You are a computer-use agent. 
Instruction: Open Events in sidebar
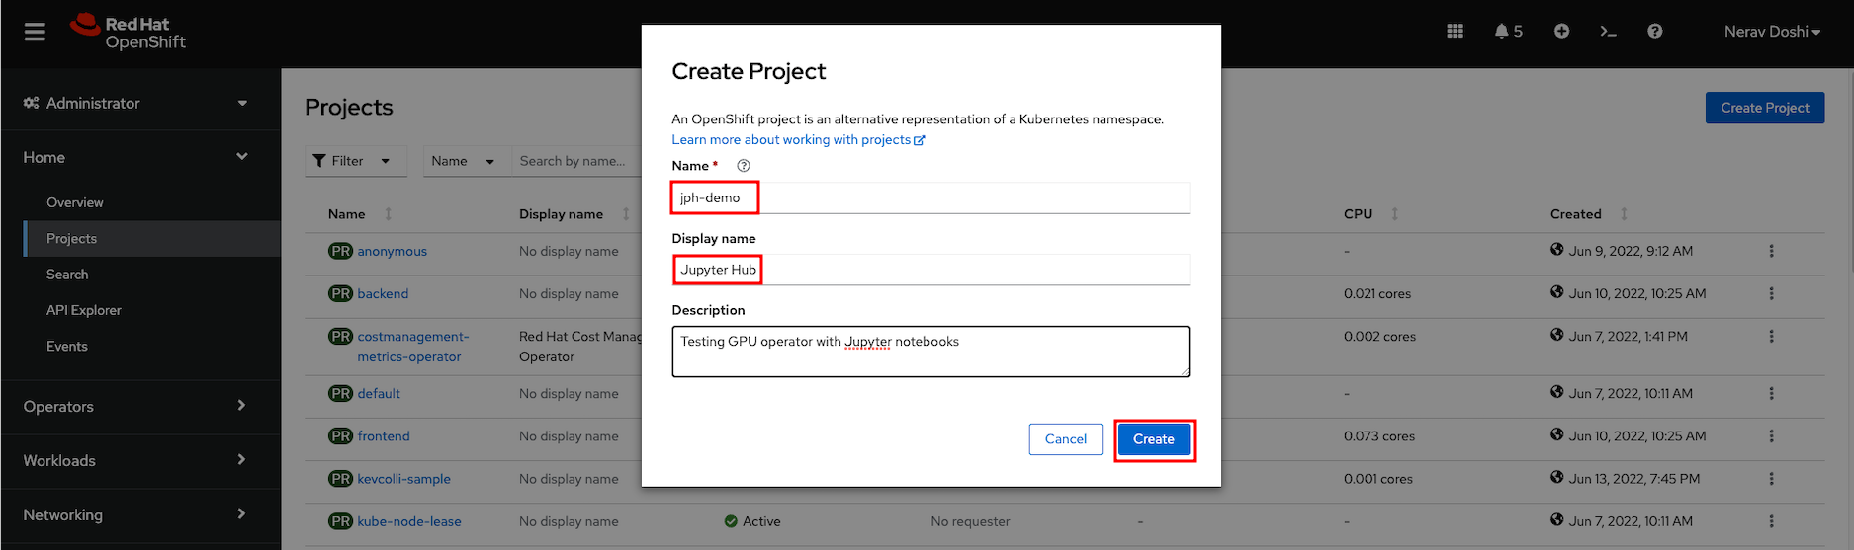click(67, 346)
